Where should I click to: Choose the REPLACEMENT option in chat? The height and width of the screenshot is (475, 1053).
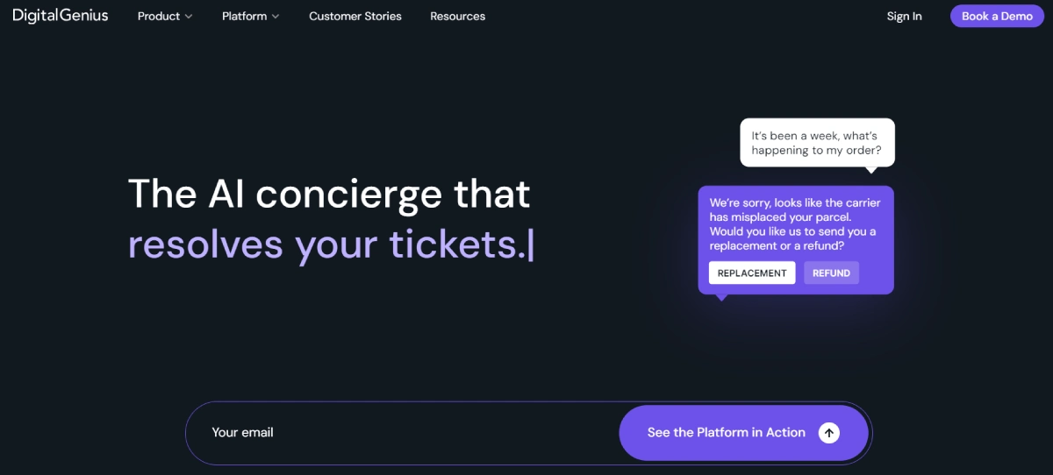(x=752, y=273)
